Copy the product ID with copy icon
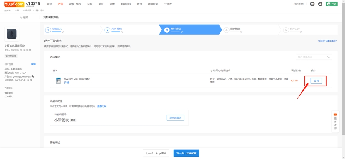The width and height of the screenshot is (345, 159). (33, 76)
